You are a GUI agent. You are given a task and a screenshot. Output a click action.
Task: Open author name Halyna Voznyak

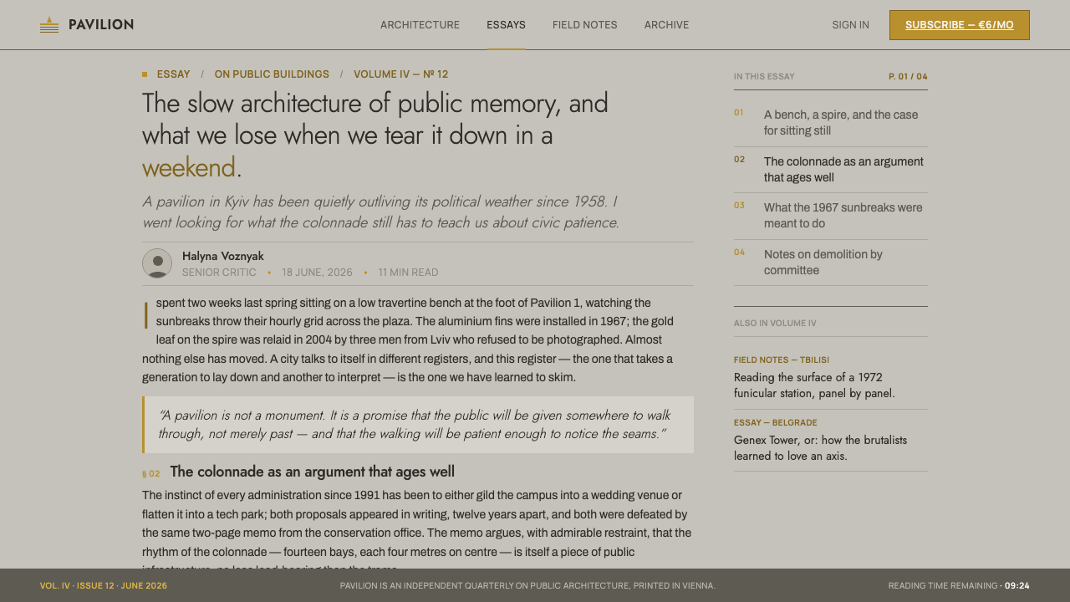(x=223, y=256)
